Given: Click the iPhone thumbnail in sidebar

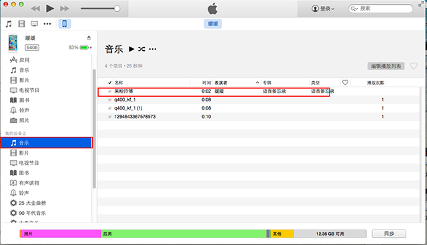Looking at the screenshot, I should coord(13,43).
